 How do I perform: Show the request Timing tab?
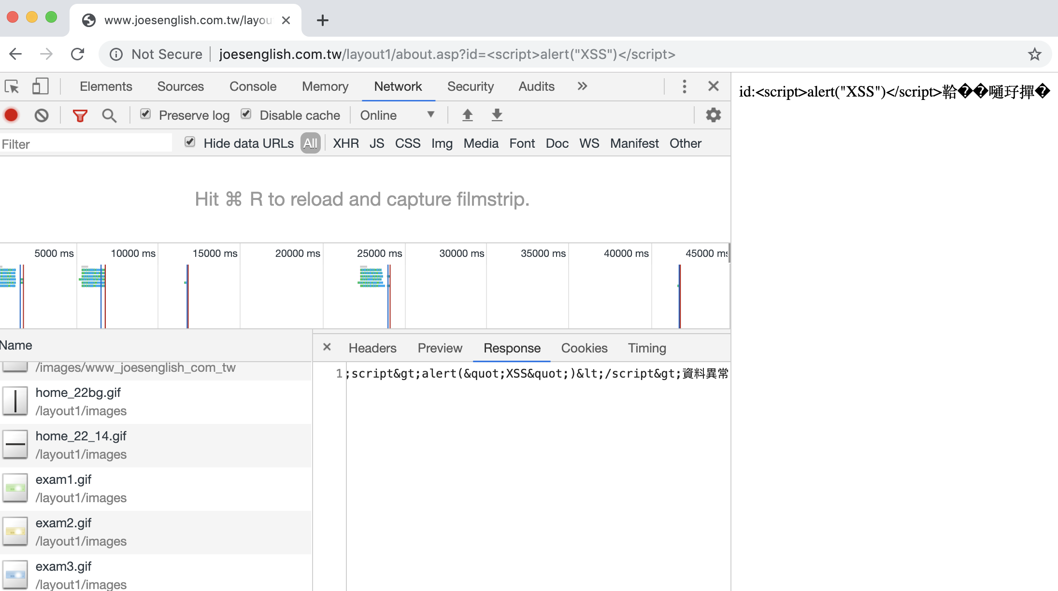point(647,348)
